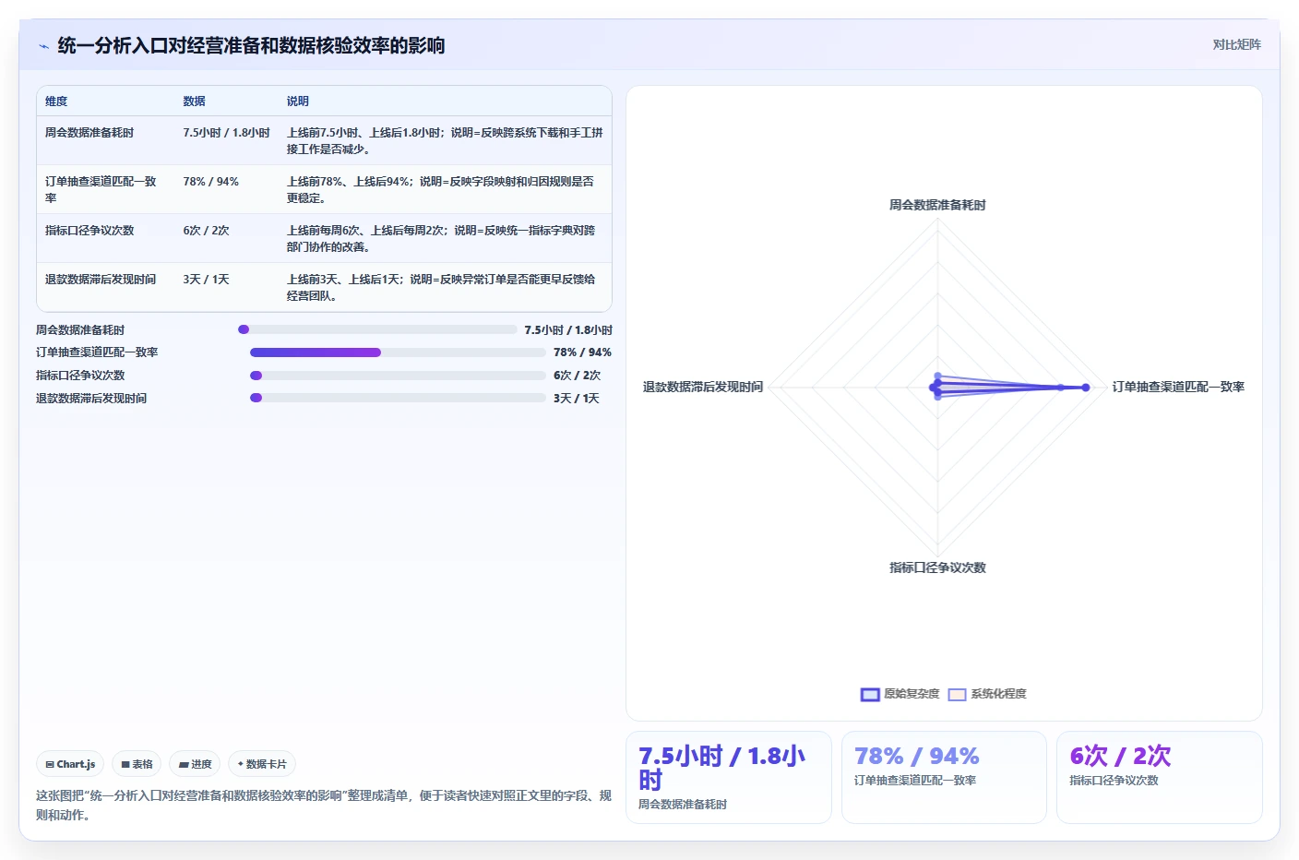Click the 对比矩阵 label in the header
Screen dimensions: 1299x860
tap(1236, 44)
